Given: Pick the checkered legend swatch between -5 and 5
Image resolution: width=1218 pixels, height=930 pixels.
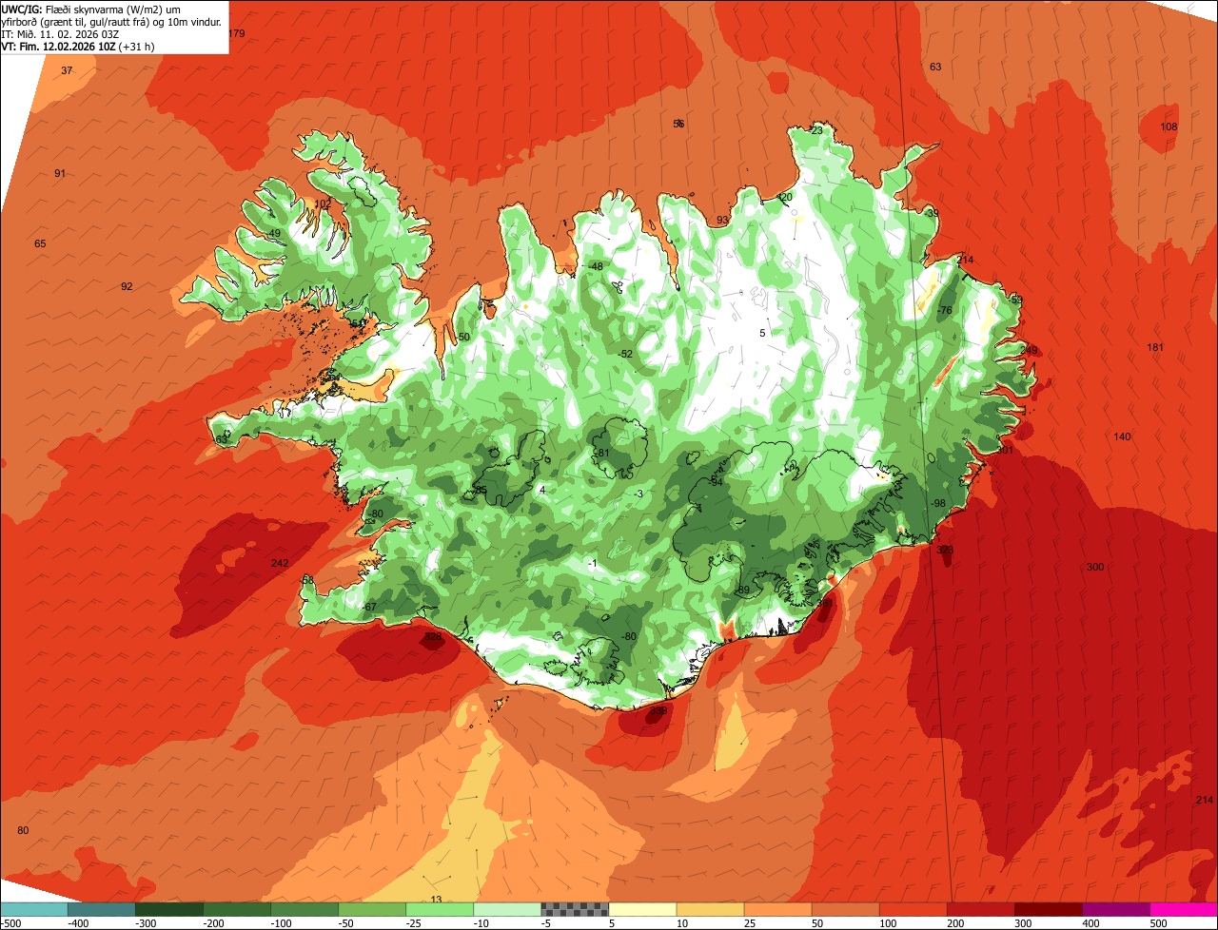Looking at the screenshot, I should point(575,909).
